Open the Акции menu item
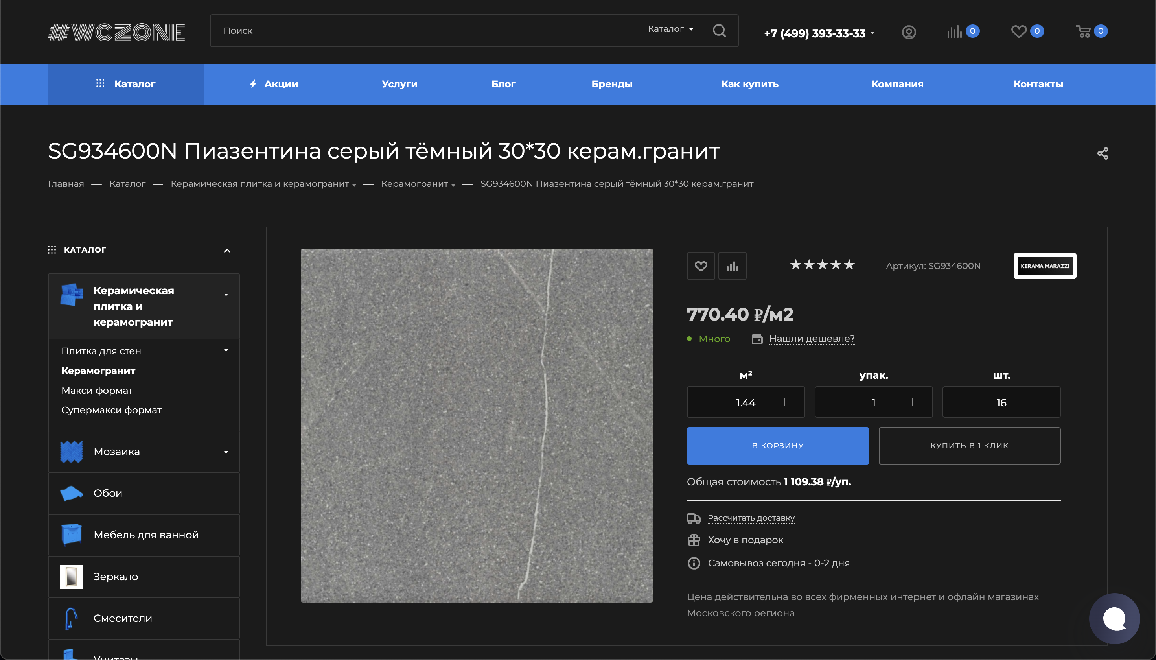The image size is (1156, 660). (x=274, y=84)
